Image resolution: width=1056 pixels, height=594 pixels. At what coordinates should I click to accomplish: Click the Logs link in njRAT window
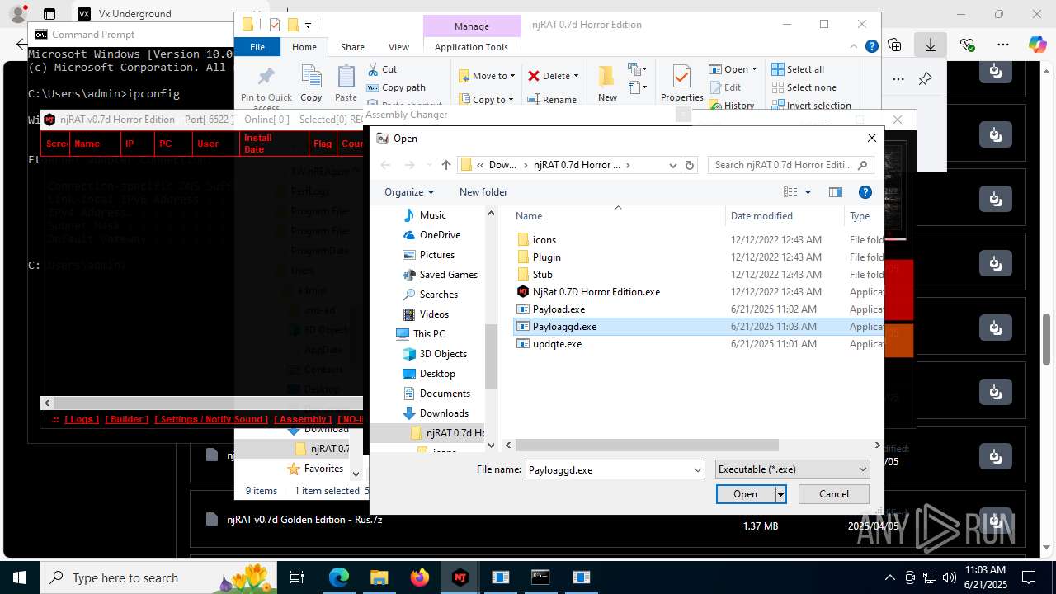point(81,419)
